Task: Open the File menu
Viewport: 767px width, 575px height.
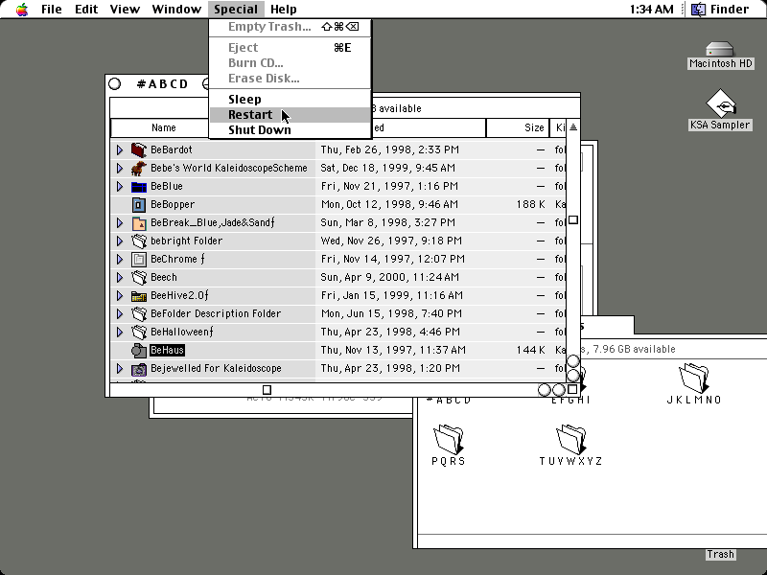Action: [52, 10]
